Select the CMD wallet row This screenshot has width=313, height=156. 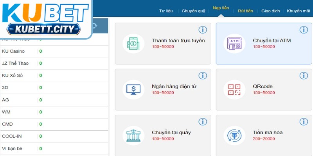[x=54, y=124]
